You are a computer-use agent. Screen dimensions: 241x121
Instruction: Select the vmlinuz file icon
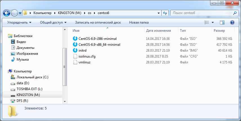click(75, 62)
